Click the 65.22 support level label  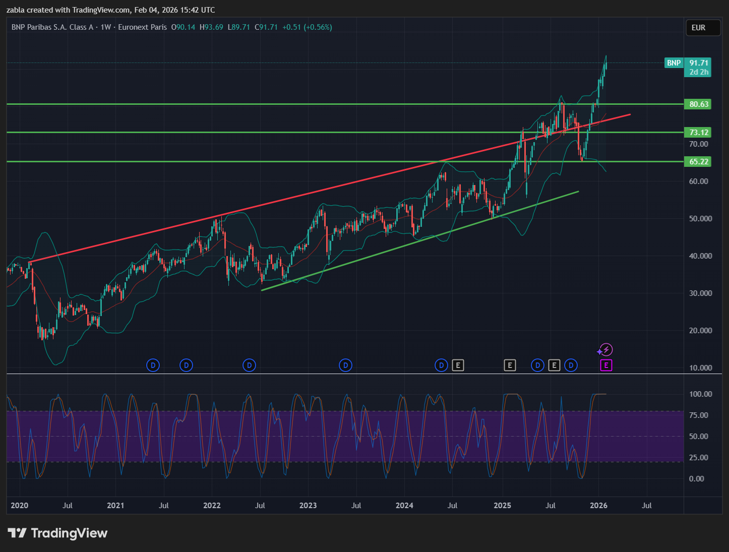pos(698,162)
